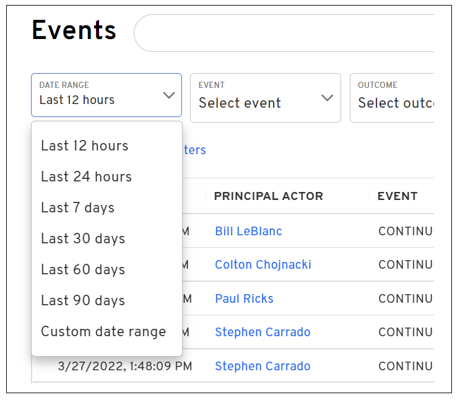Screen dimensions: 460x400
Task: Click the Principal Actor column header
Action: pos(268,196)
